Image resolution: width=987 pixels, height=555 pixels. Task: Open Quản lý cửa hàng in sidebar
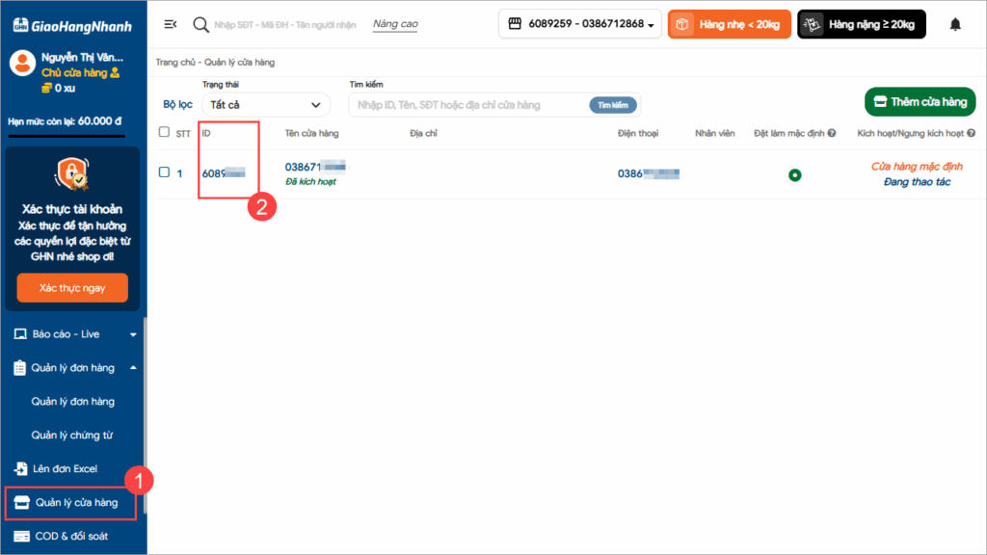click(75, 502)
